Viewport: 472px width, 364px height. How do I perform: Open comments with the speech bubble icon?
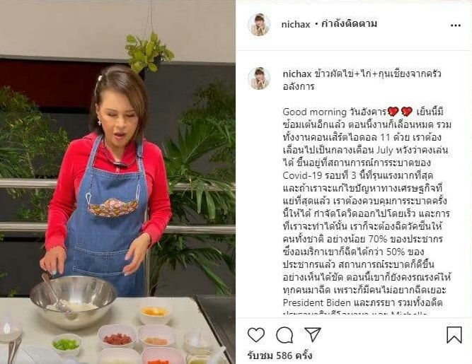[x=284, y=335]
